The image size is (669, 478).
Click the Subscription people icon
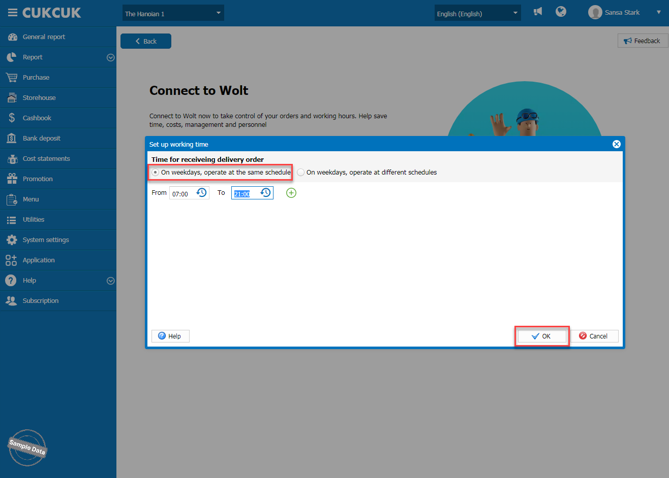tap(11, 301)
